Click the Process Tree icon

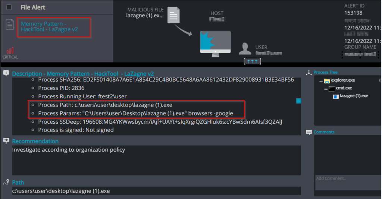point(309,73)
